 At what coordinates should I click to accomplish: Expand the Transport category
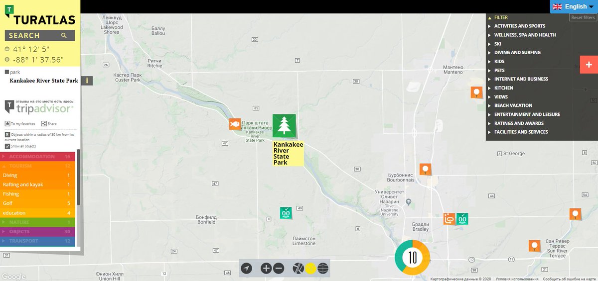point(37,241)
